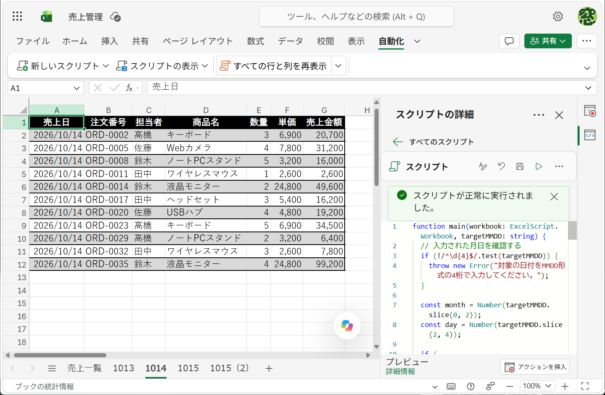The height and width of the screenshot is (395, 605).
Task: Open the all sheets list icon
Action: pyautogui.click(x=52, y=368)
